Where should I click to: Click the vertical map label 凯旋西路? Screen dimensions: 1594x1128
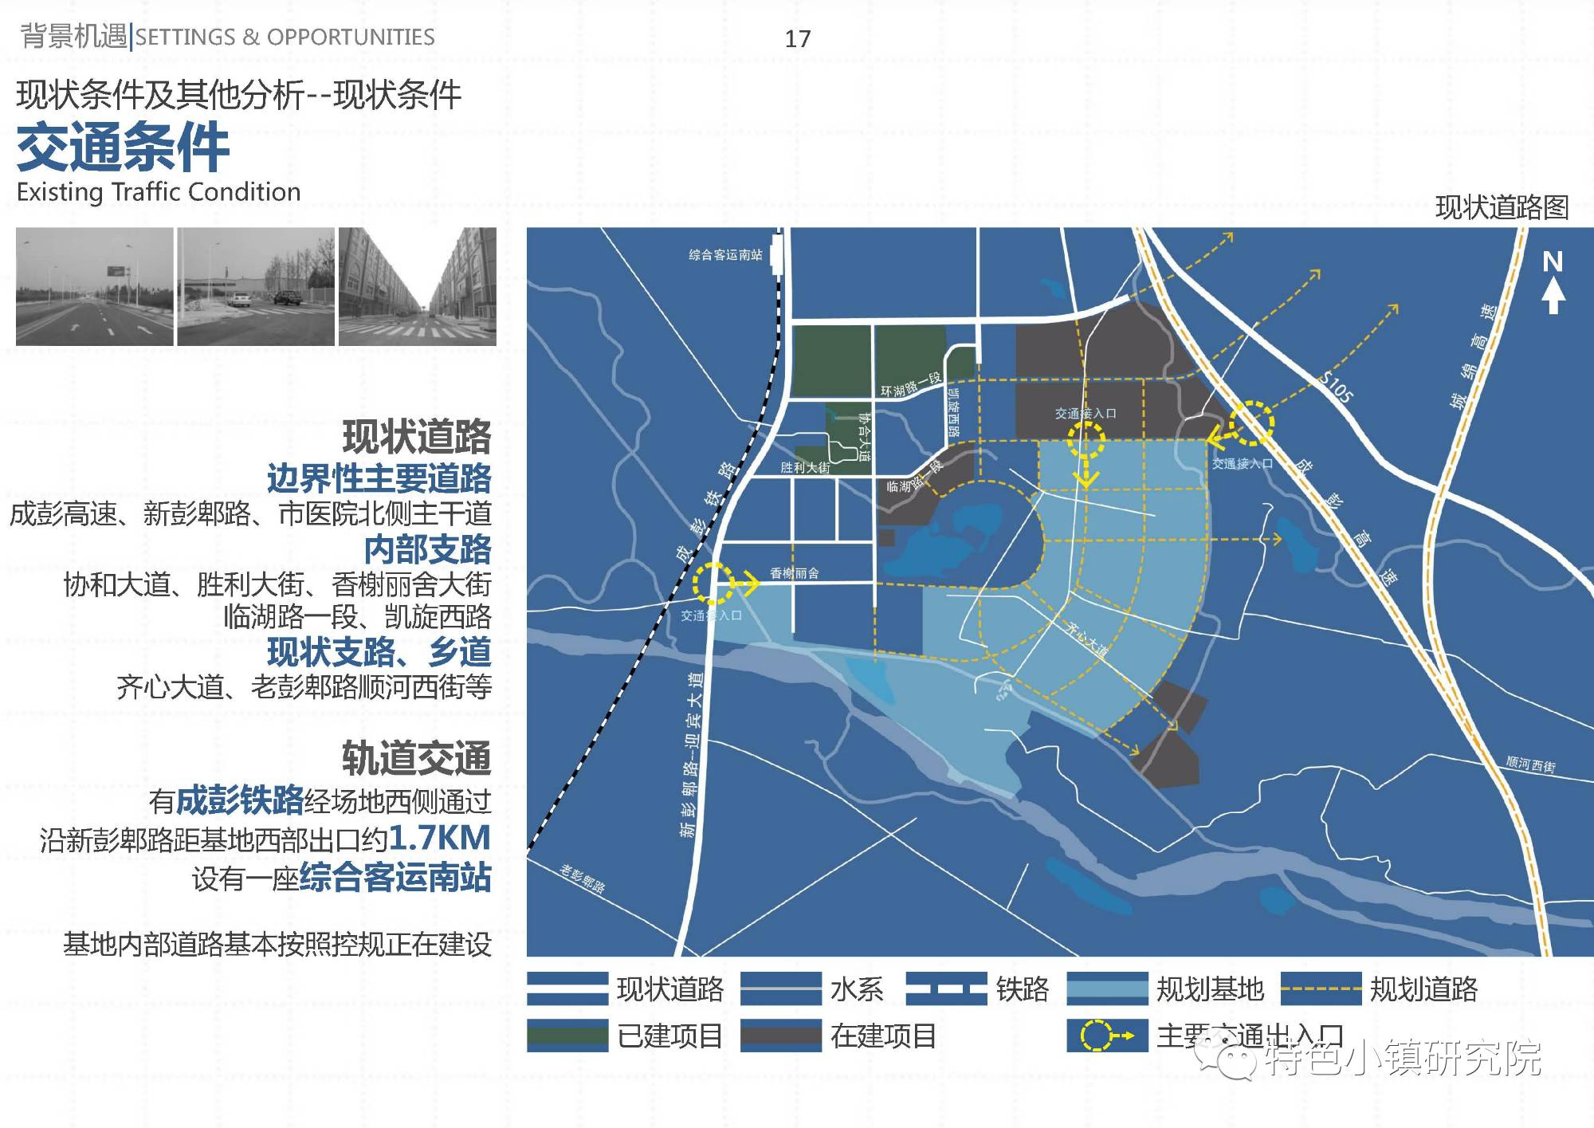[954, 412]
